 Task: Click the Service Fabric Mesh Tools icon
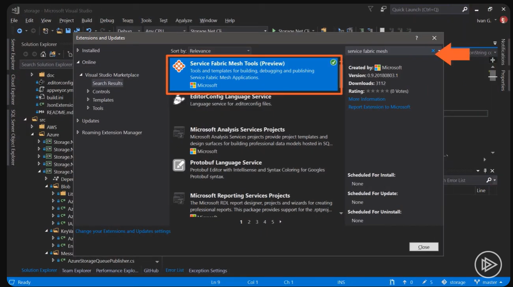[179, 66]
